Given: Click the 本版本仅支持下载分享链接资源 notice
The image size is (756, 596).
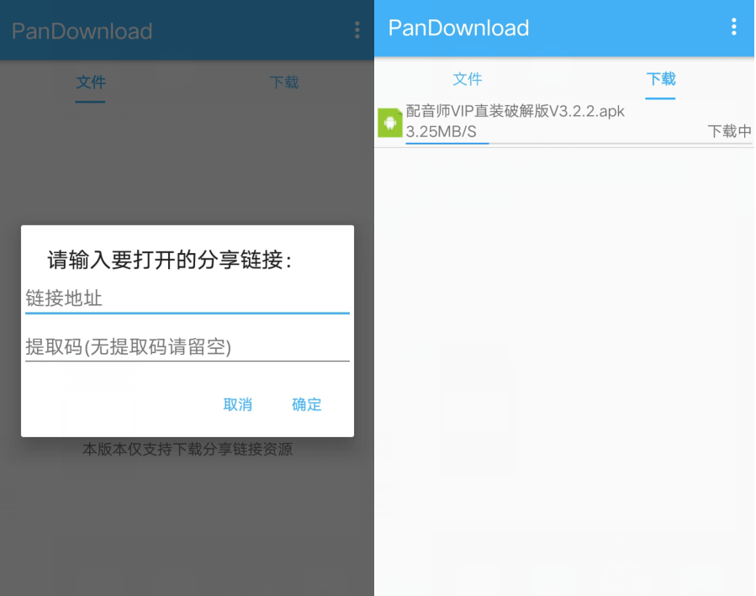Looking at the screenshot, I should coord(187,449).
